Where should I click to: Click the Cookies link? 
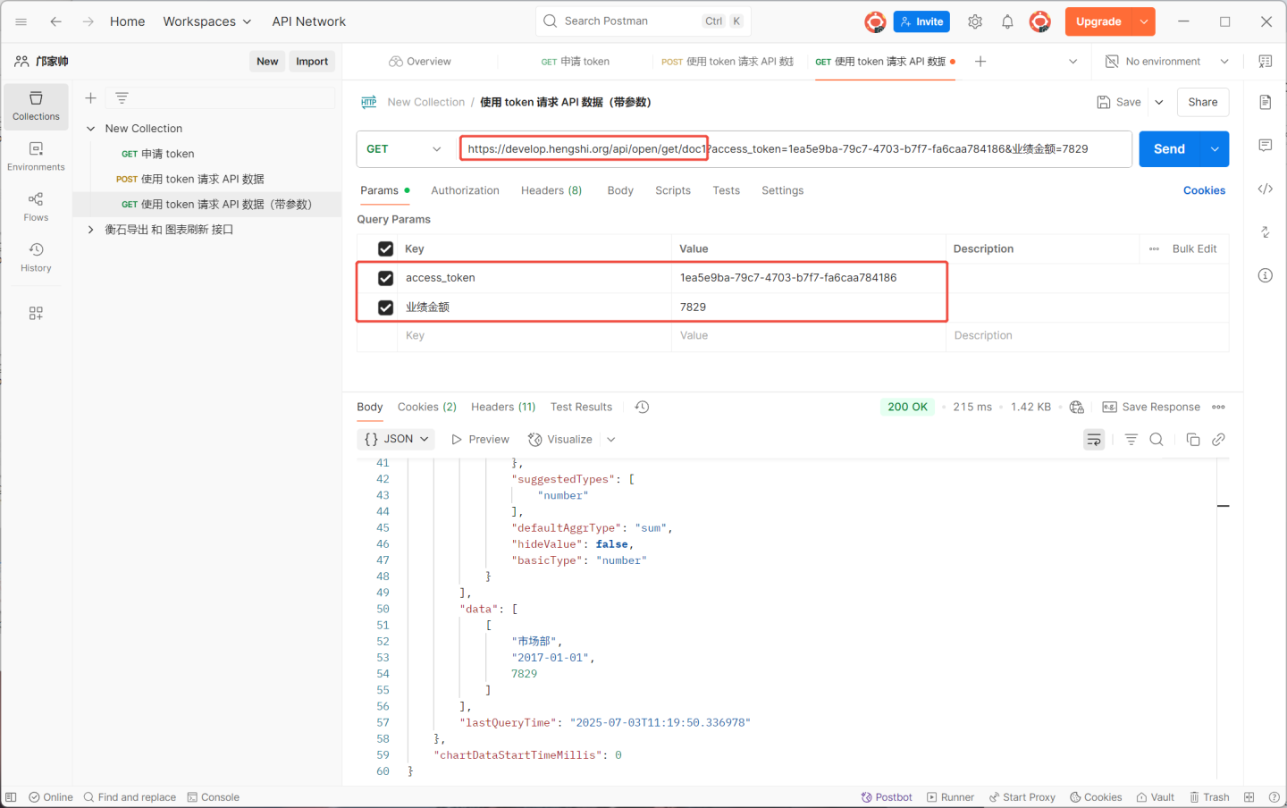pos(1204,190)
